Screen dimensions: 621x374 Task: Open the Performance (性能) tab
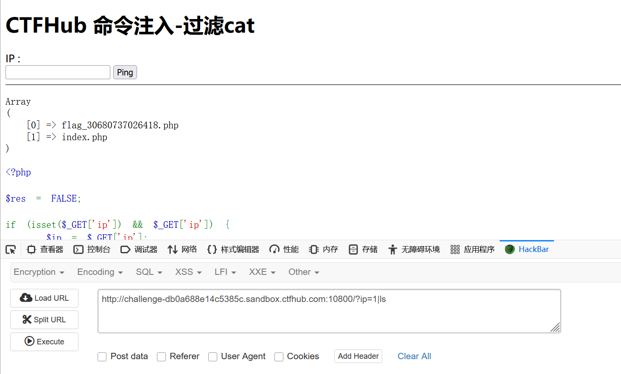[284, 249]
